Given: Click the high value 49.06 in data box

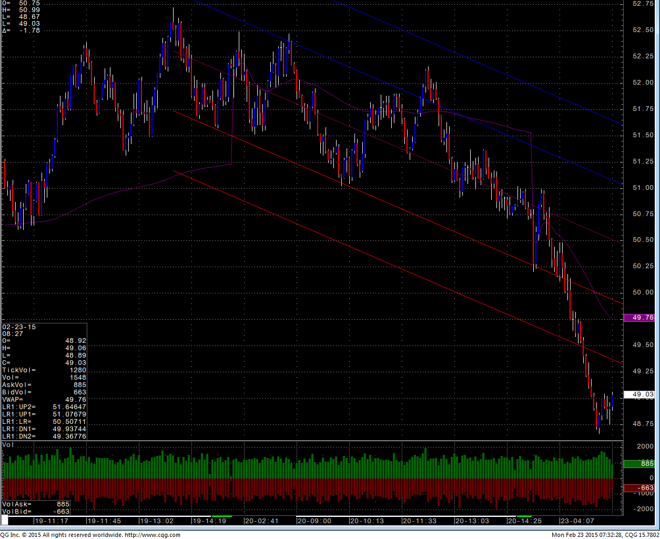Looking at the screenshot, I should pyautogui.click(x=76, y=348).
